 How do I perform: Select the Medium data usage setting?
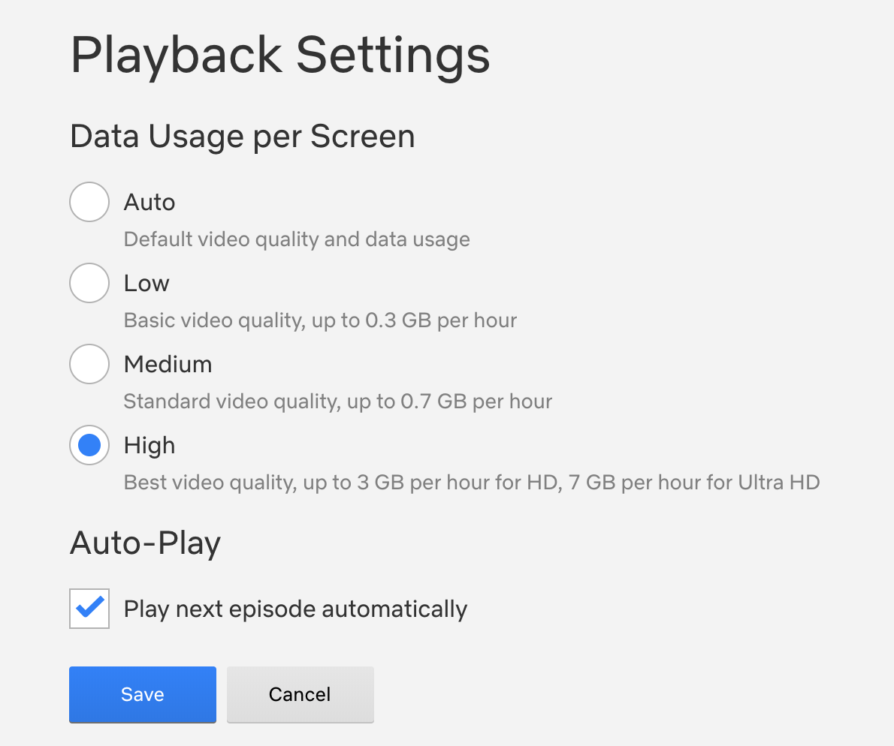pos(89,364)
